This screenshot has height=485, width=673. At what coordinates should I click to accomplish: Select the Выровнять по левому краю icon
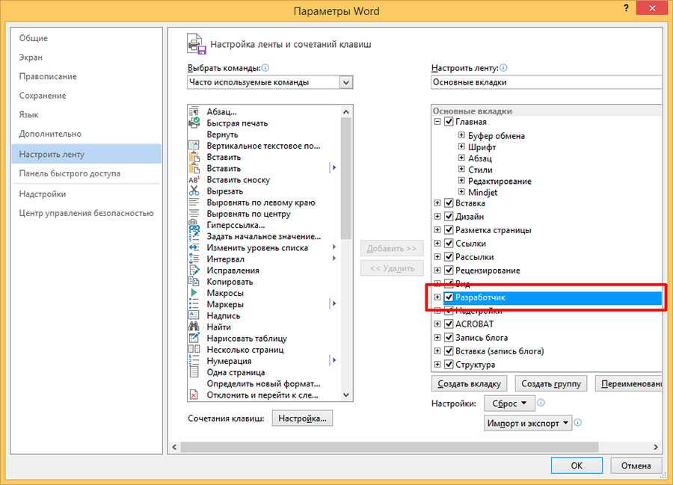(x=194, y=203)
